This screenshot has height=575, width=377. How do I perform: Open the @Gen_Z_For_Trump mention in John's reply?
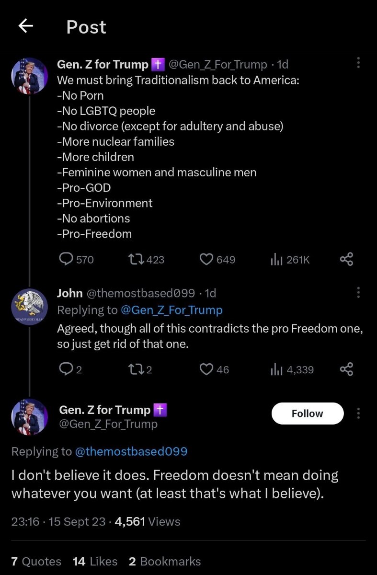click(x=171, y=310)
